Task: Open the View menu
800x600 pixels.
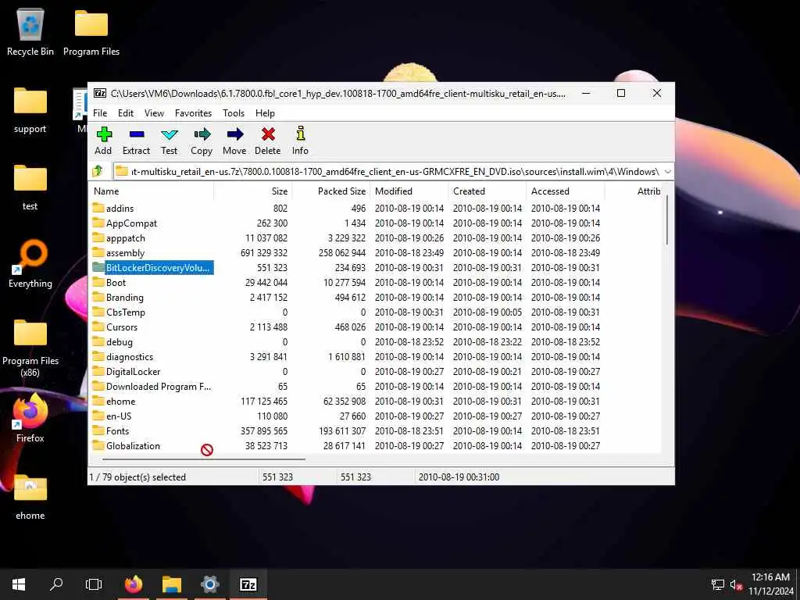Action: click(154, 113)
